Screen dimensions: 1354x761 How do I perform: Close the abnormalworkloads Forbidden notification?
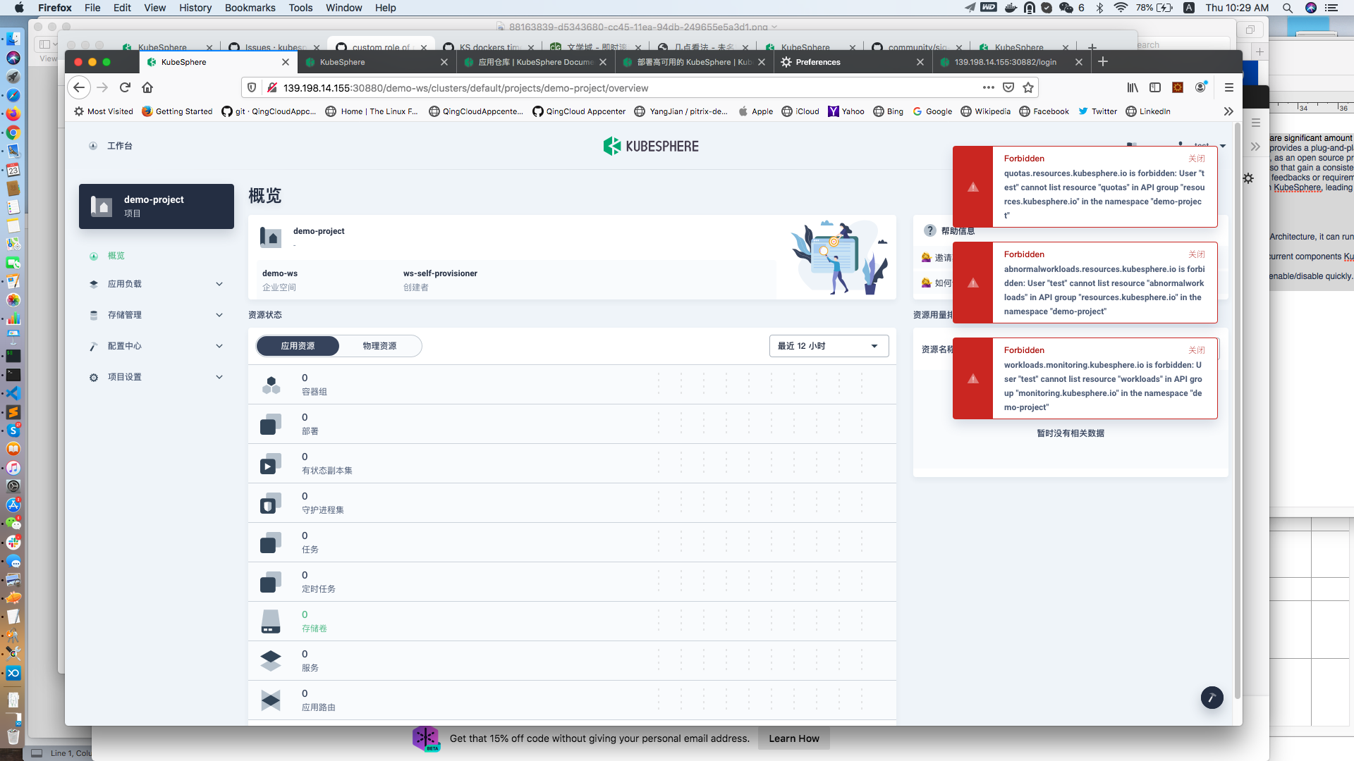click(x=1197, y=254)
